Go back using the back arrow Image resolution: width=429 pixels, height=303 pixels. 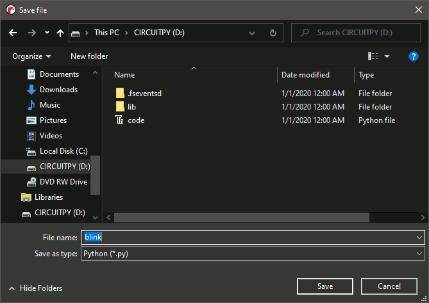[13, 33]
